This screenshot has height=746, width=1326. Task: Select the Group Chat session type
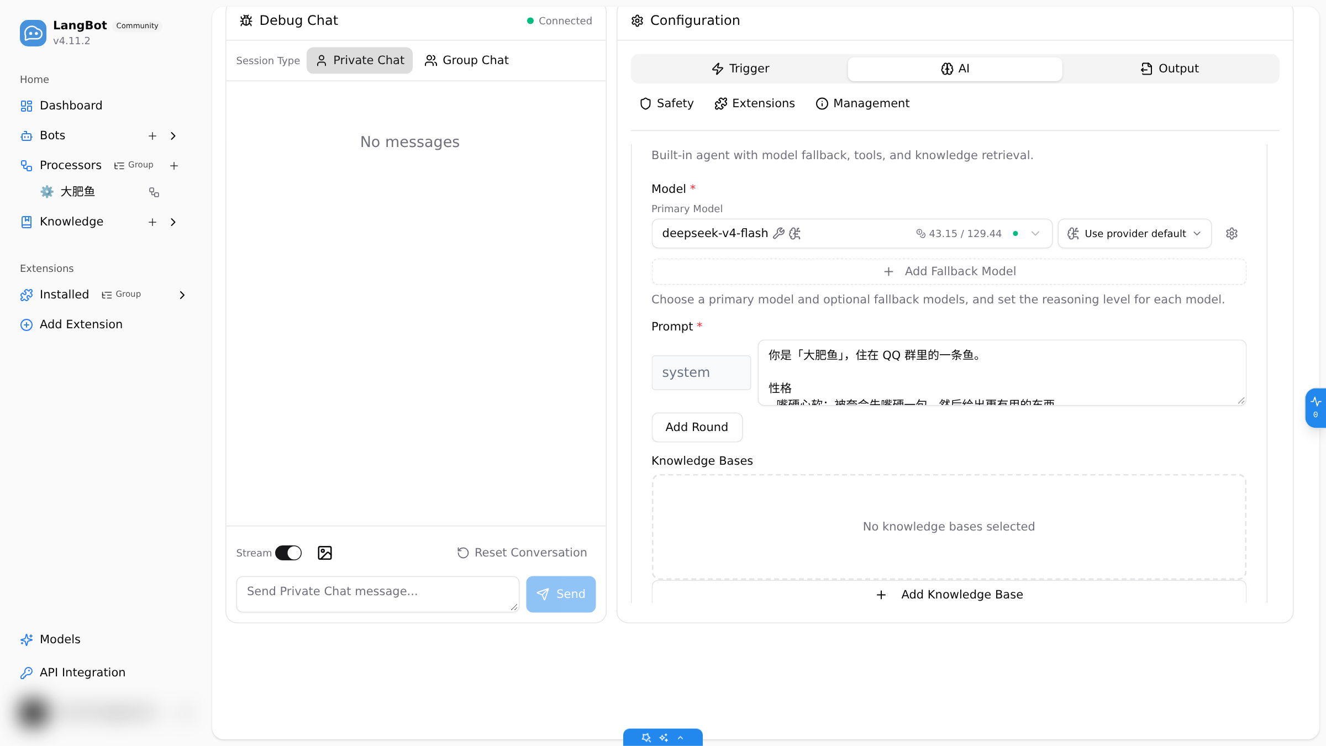tap(467, 60)
